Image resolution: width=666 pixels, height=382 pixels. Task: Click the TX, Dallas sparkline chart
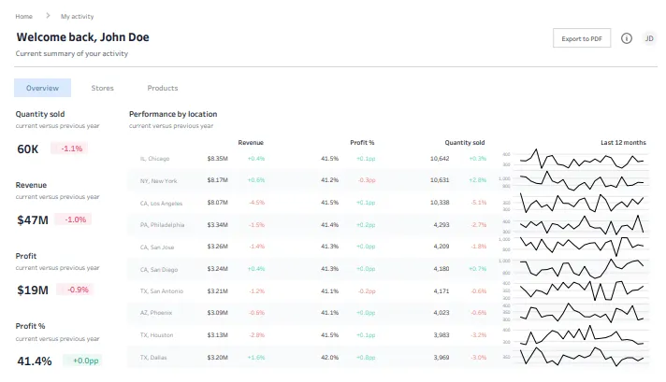[582, 357]
